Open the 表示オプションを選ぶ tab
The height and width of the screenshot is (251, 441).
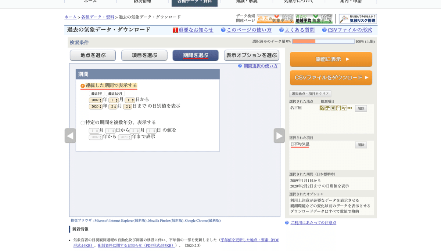click(251, 55)
